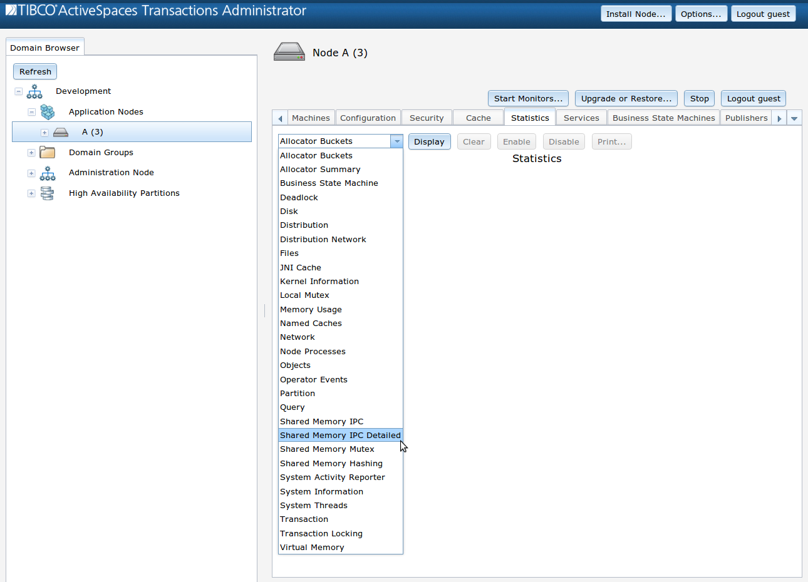Click the Display button to show statistics
This screenshot has height=582, width=808.
429,141
